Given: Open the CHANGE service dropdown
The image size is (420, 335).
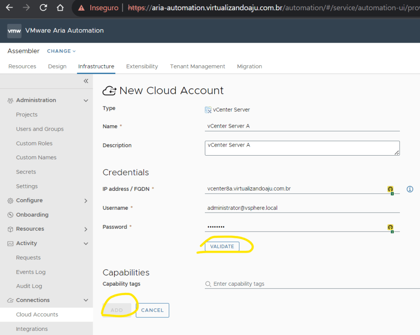Looking at the screenshot, I should coord(61,51).
